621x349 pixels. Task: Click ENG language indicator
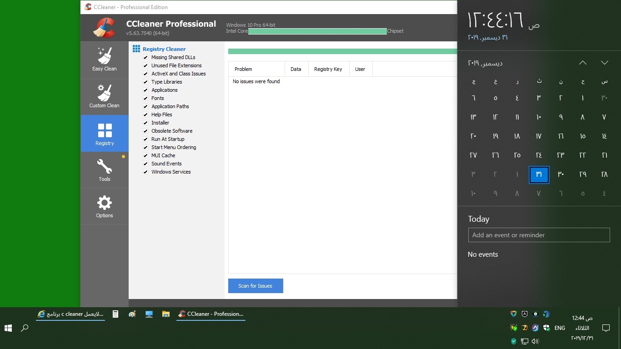click(560, 328)
